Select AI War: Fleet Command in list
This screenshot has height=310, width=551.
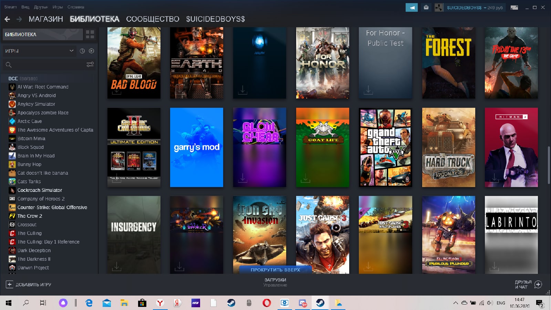[x=43, y=87]
